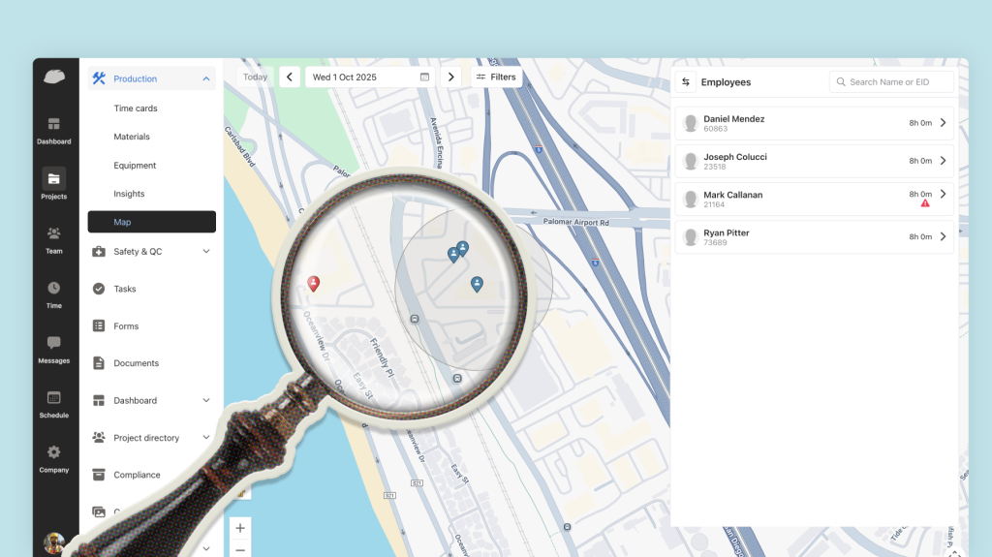Click the Search Name or EID field
Screen dimensions: 992x557
[x=891, y=82]
